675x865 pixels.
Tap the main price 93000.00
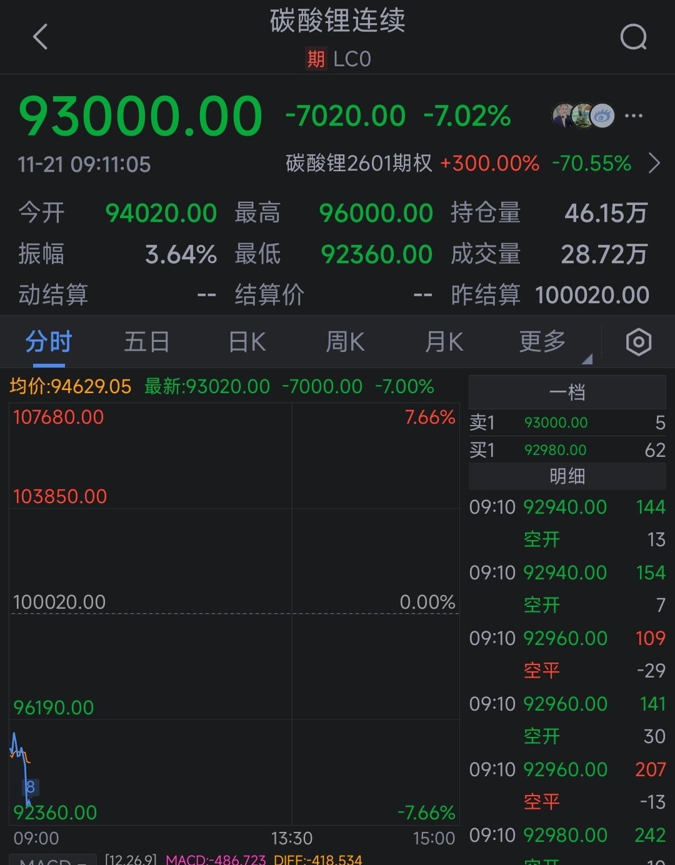(141, 116)
